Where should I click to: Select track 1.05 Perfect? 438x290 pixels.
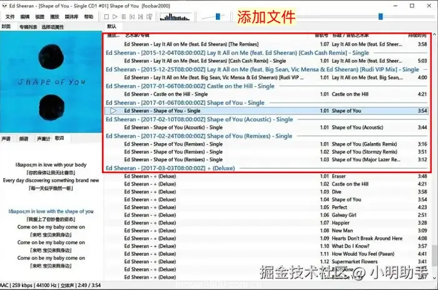(266, 207)
